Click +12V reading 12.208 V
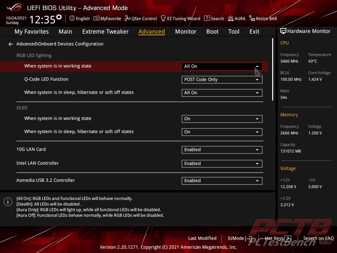The height and width of the screenshot is (253, 337). (x=288, y=187)
